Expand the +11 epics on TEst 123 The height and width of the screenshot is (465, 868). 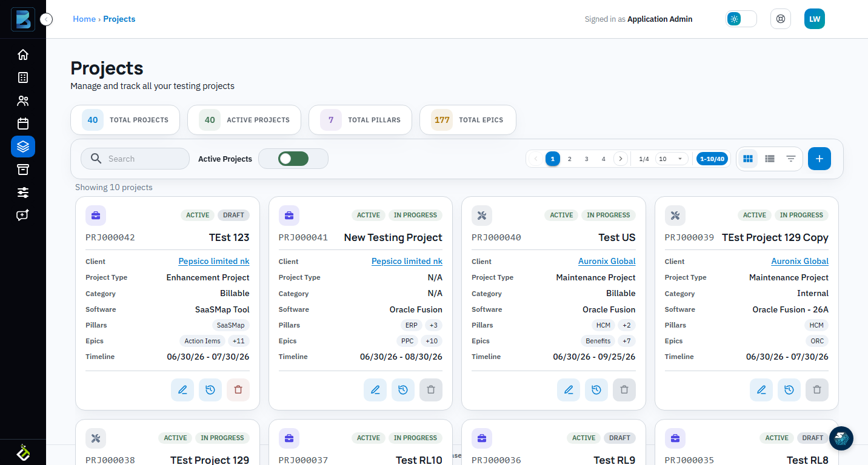(239, 341)
